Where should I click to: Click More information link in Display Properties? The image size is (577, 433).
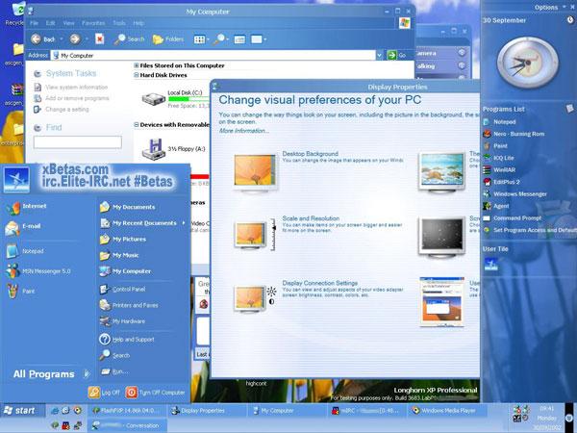244,131
